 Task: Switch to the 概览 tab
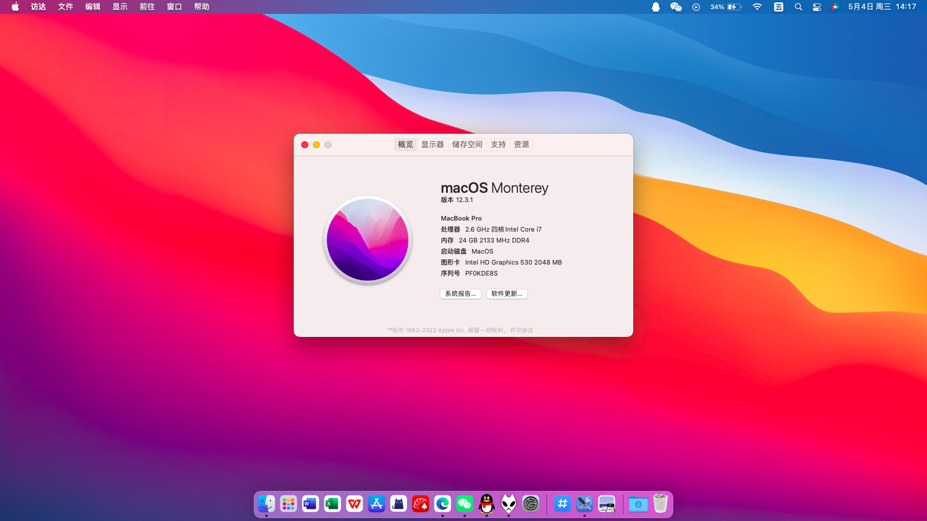[x=406, y=145]
